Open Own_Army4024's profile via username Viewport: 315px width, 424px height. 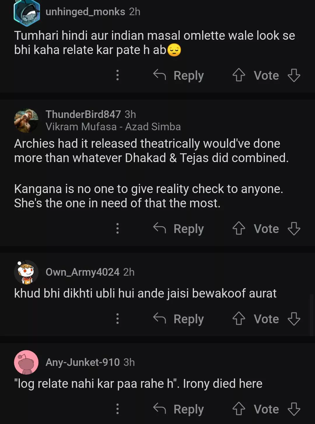pyautogui.click(x=83, y=272)
